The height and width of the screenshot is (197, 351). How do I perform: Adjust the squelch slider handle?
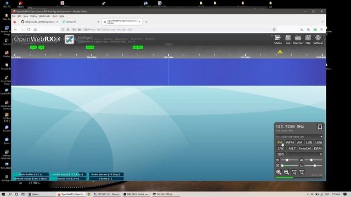point(282,165)
